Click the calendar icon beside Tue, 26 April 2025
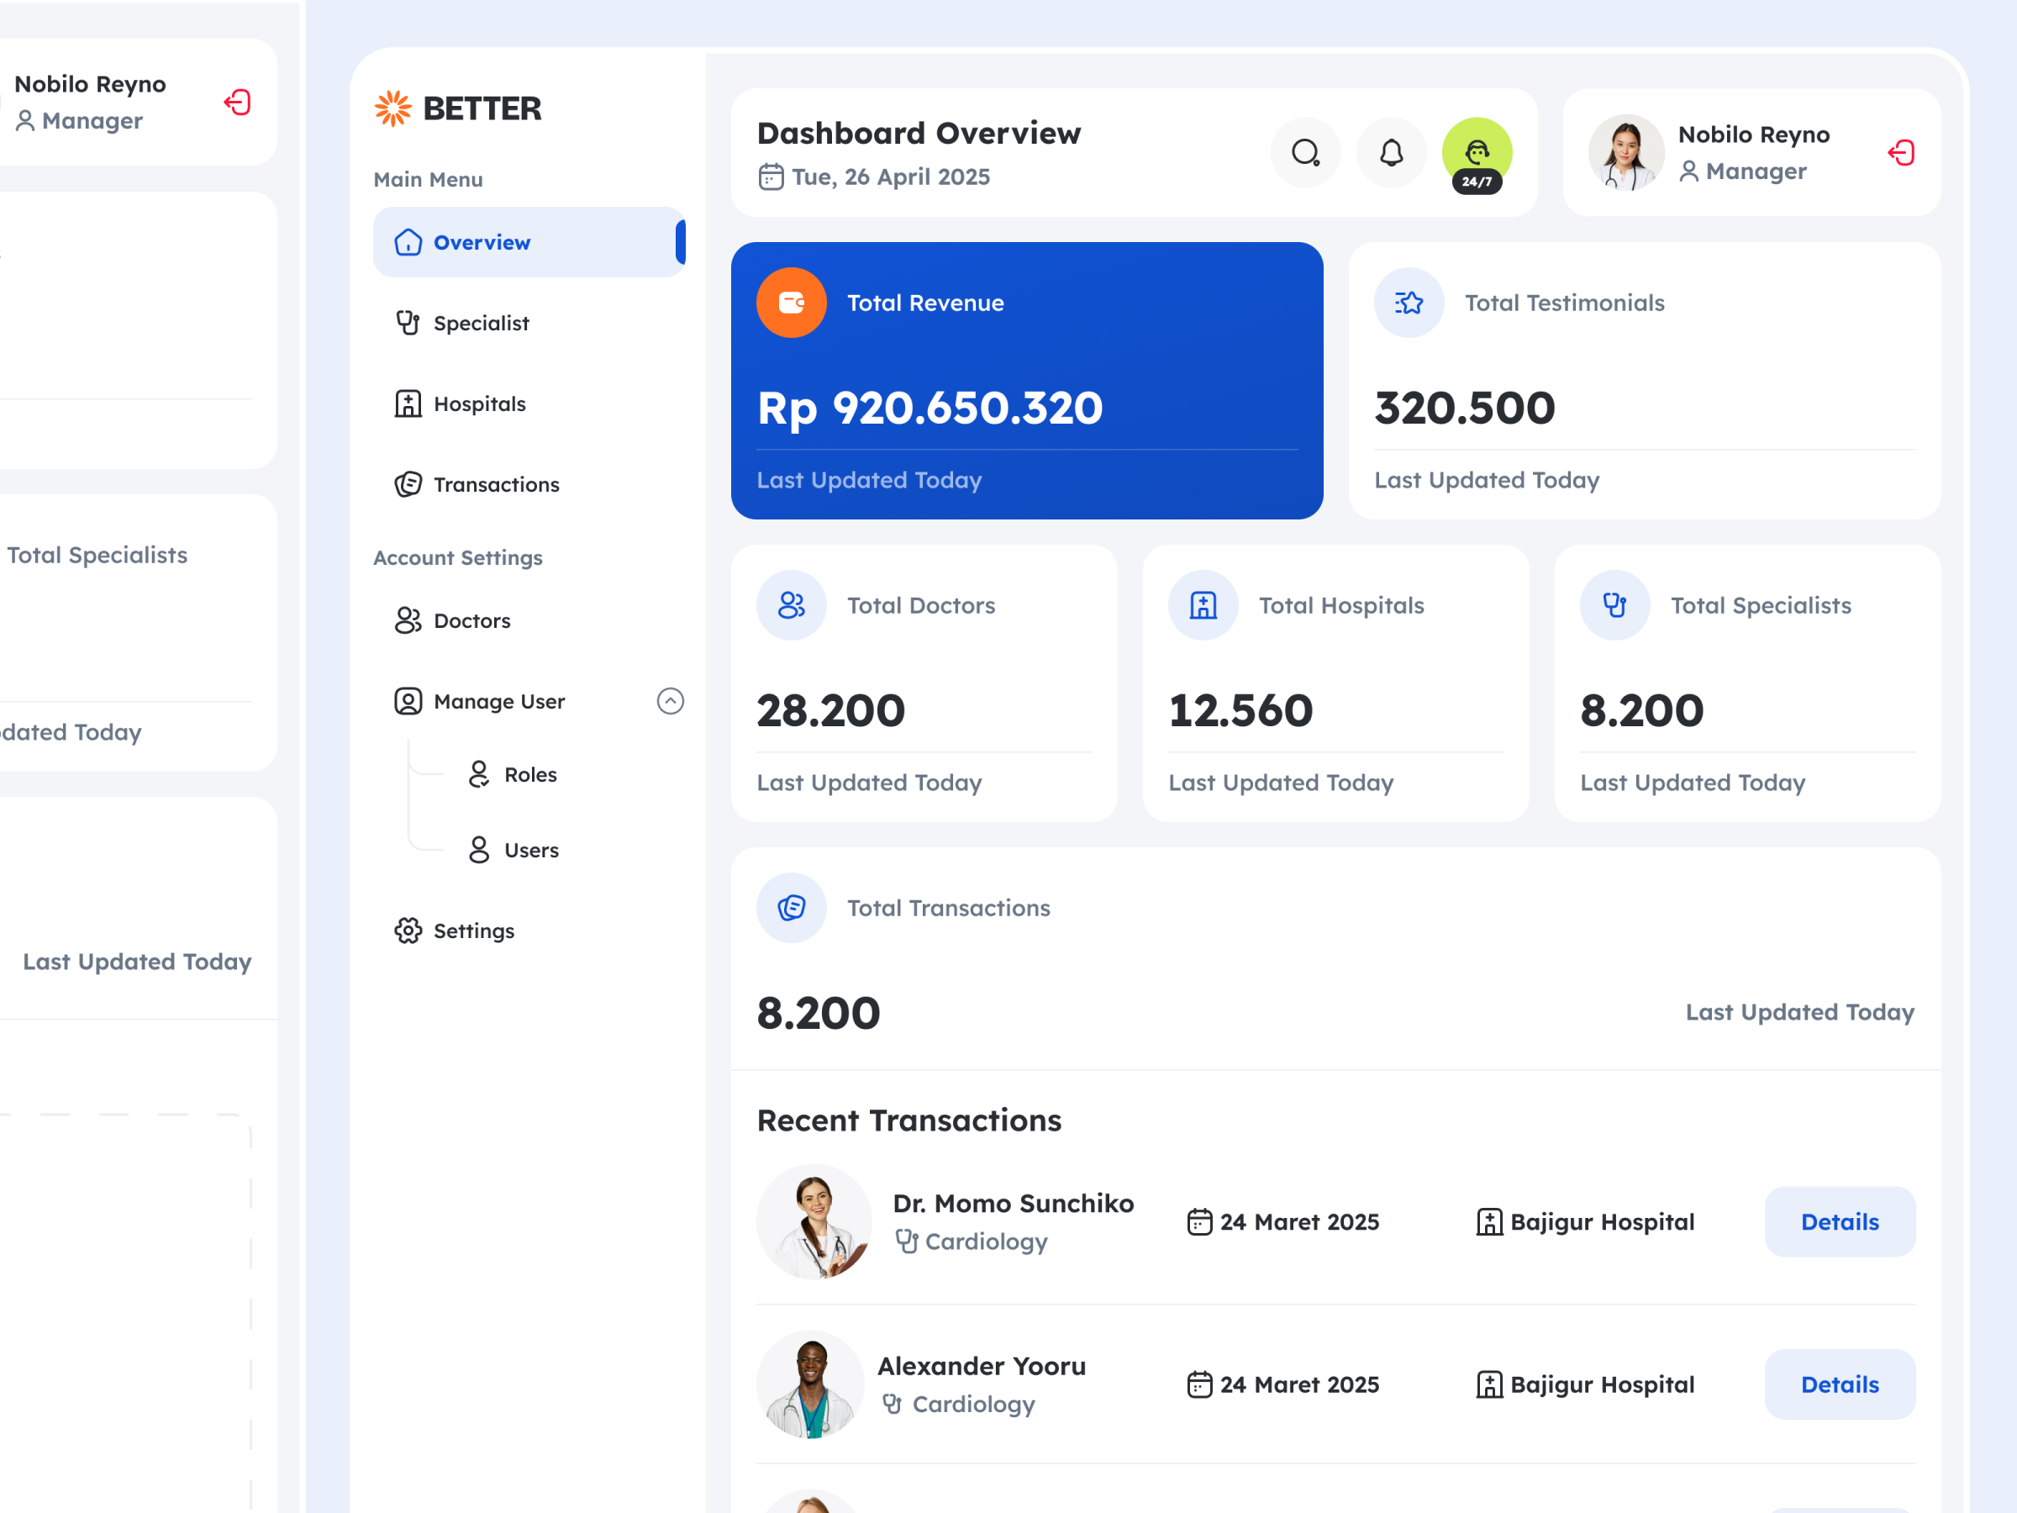 point(771,176)
